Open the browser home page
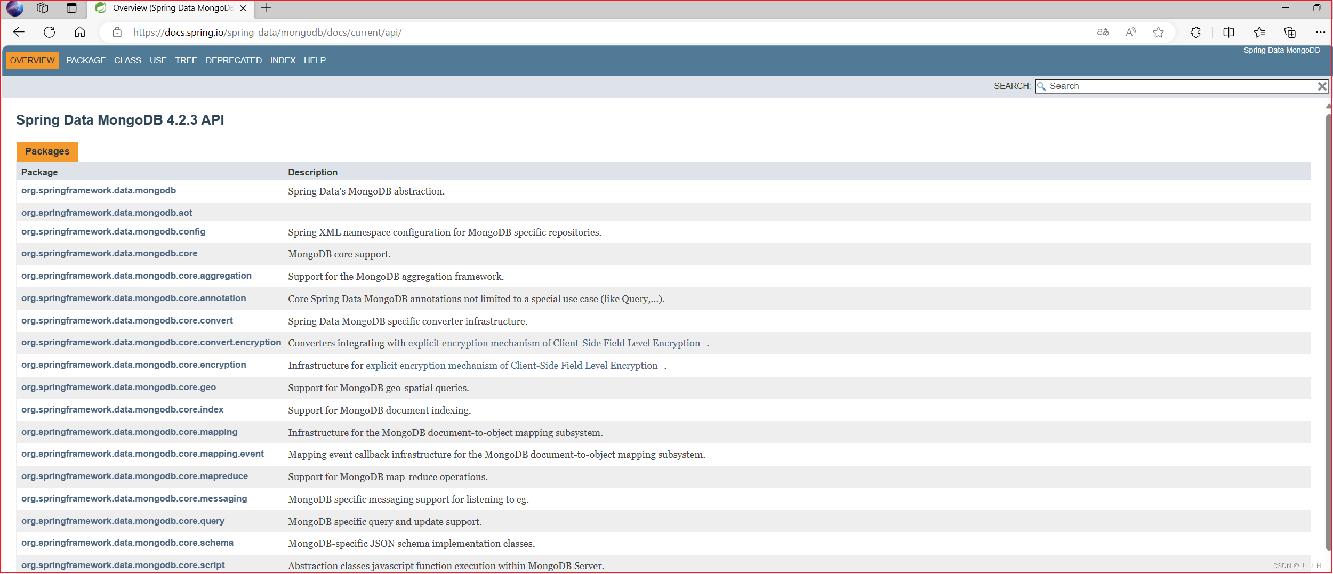Viewport: 1333px width, 574px height. (x=80, y=33)
